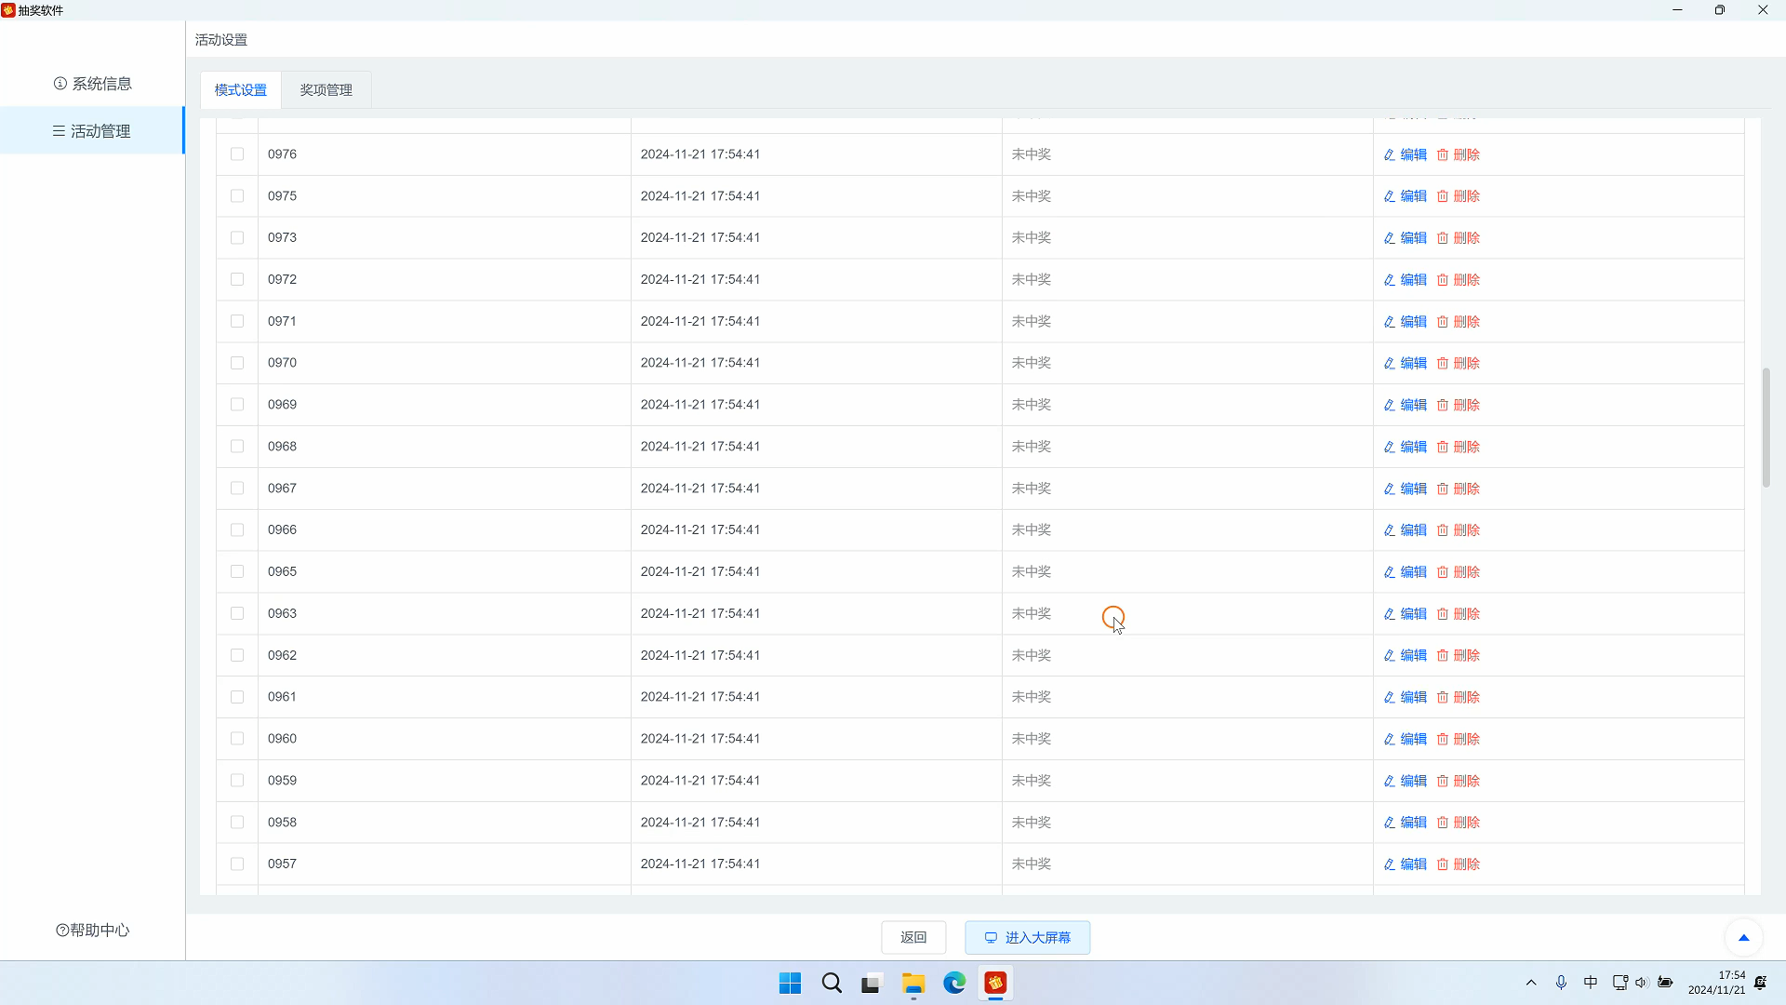Screen dimensions: 1786x1005
Task: Click the 返回 button
Action: (913, 937)
